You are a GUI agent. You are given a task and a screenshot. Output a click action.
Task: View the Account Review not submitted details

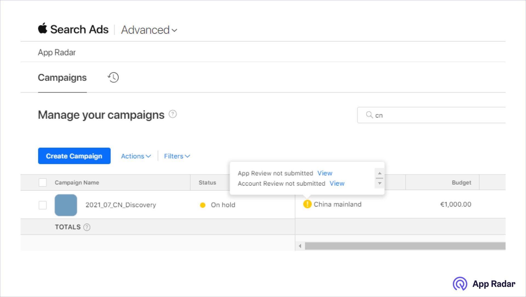pyautogui.click(x=337, y=184)
